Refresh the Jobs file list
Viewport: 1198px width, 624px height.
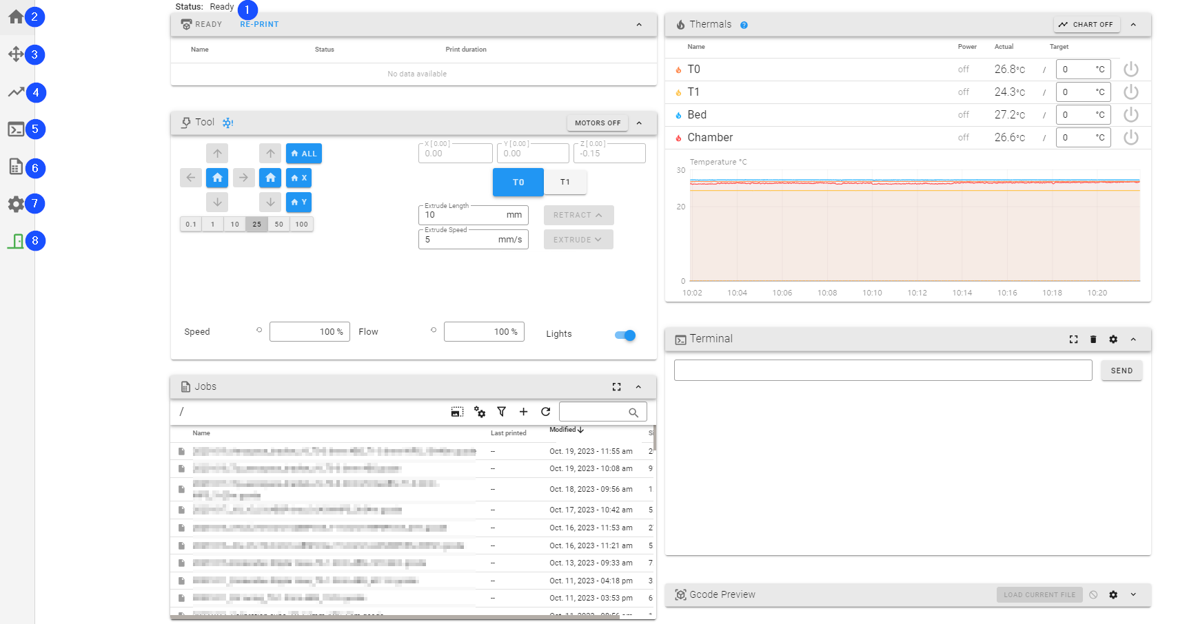point(545,412)
